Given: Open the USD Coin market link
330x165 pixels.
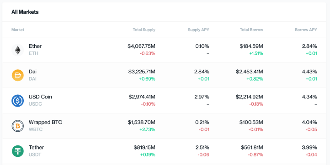Looking at the screenshot, I should click(40, 97).
